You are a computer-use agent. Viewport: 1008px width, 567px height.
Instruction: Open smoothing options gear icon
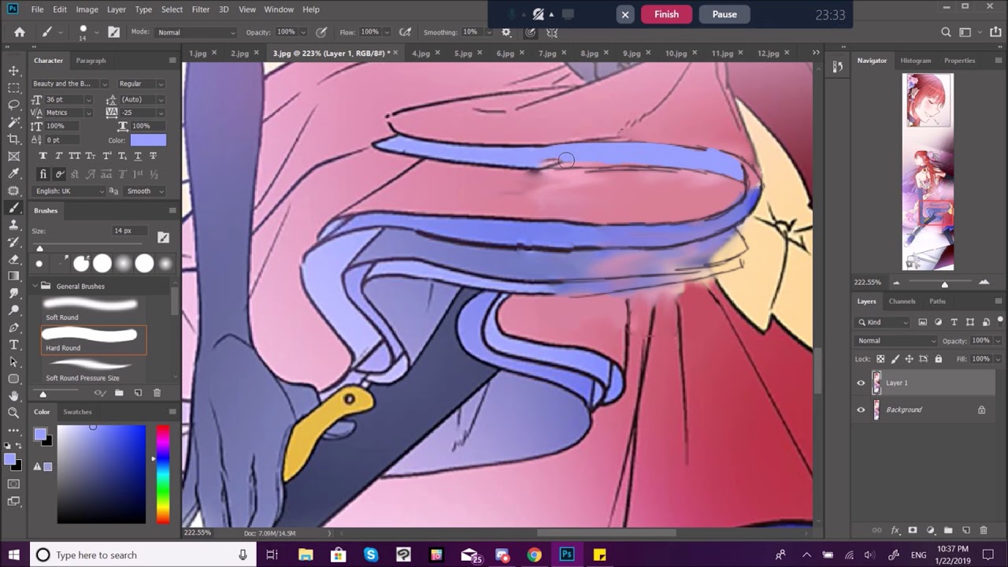pos(506,32)
